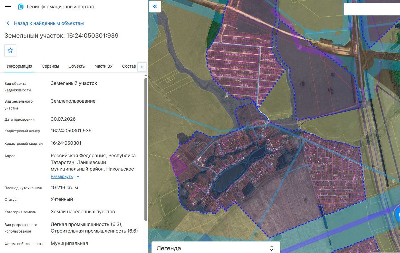Select the Объекты tab
Viewport: 400px width, 253px height.
(77, 66)
